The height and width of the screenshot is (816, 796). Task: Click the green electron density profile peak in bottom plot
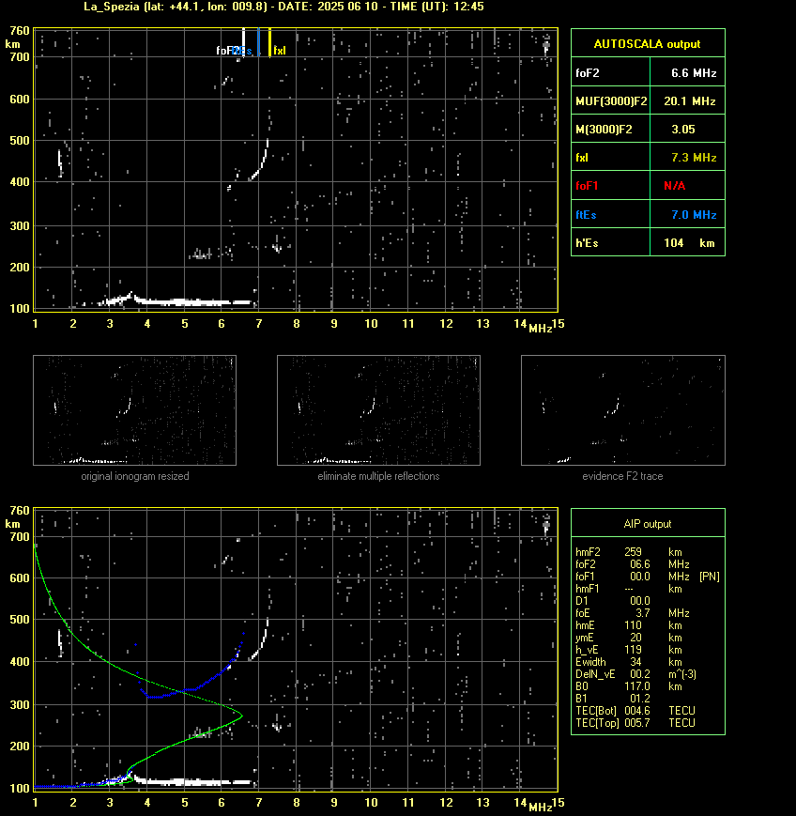tap(241, 715)
